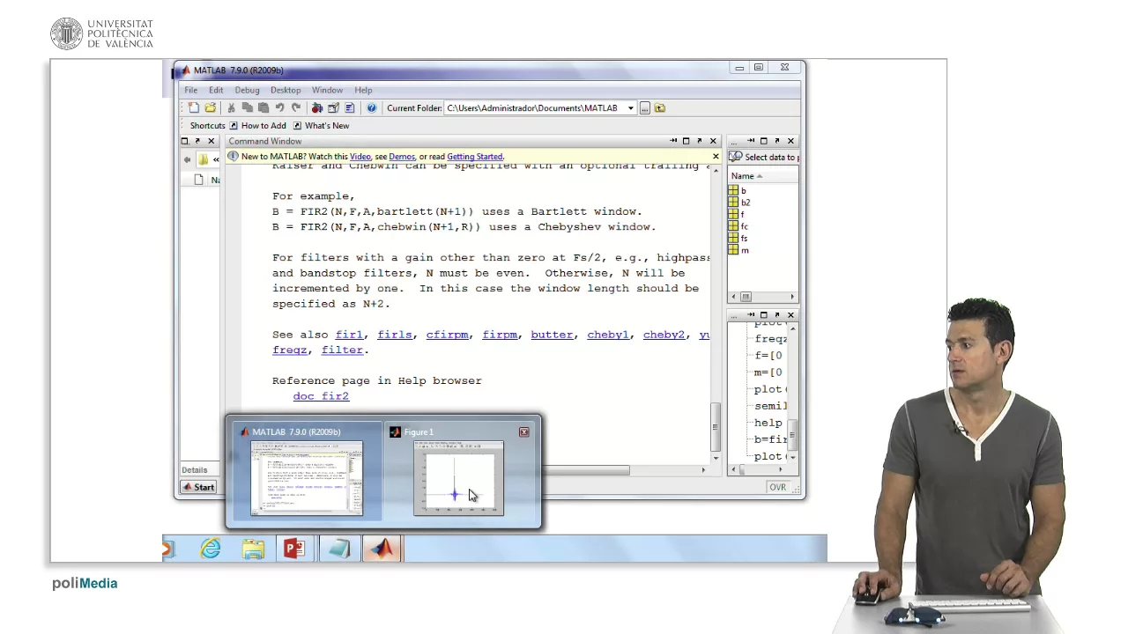This screenshot has height=634, width=1128.
Task: Open the Desktop menu
Action: [286, 90]
